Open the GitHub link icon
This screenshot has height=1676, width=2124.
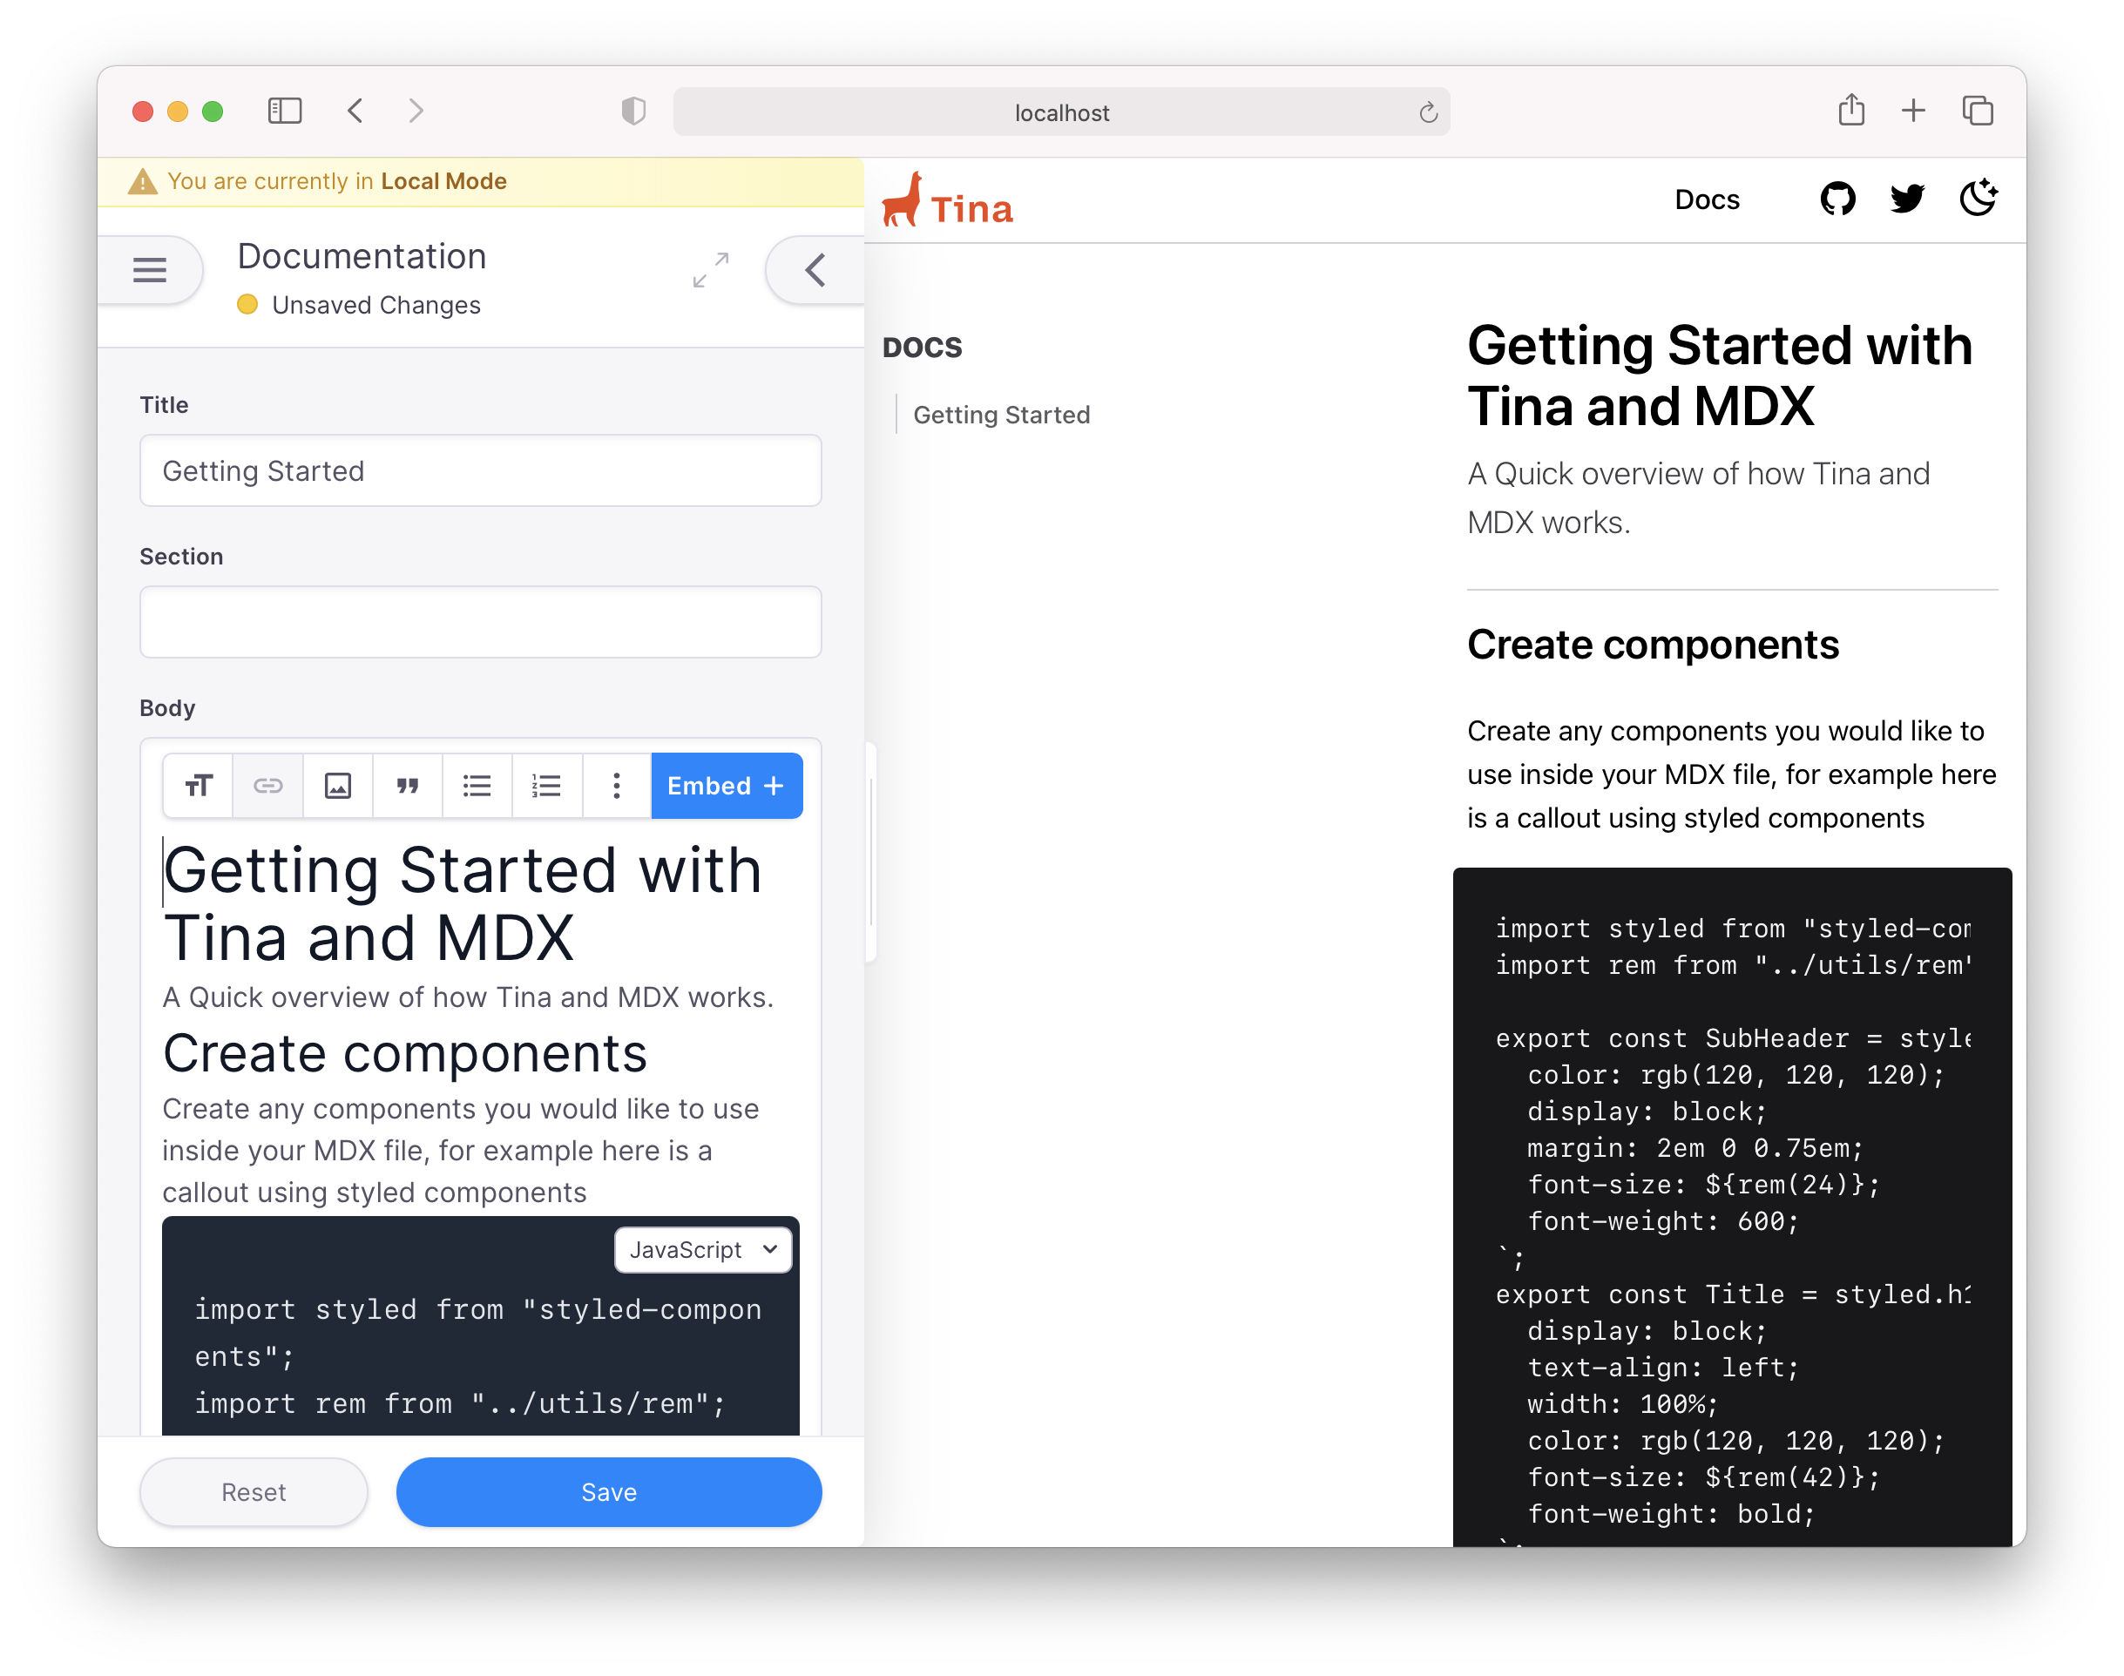pyautogui.click(x=1837, y=199)
